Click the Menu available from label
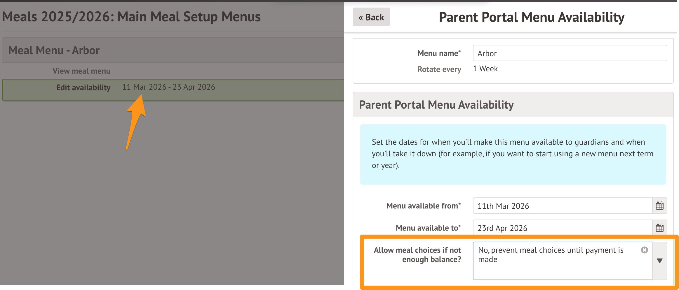This screenshot has width=679, height=290. coord(423,206)
